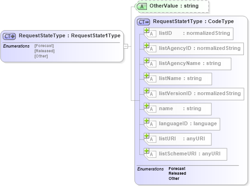Expand the listVersionID attribute plus icon

tap(146, 90)
